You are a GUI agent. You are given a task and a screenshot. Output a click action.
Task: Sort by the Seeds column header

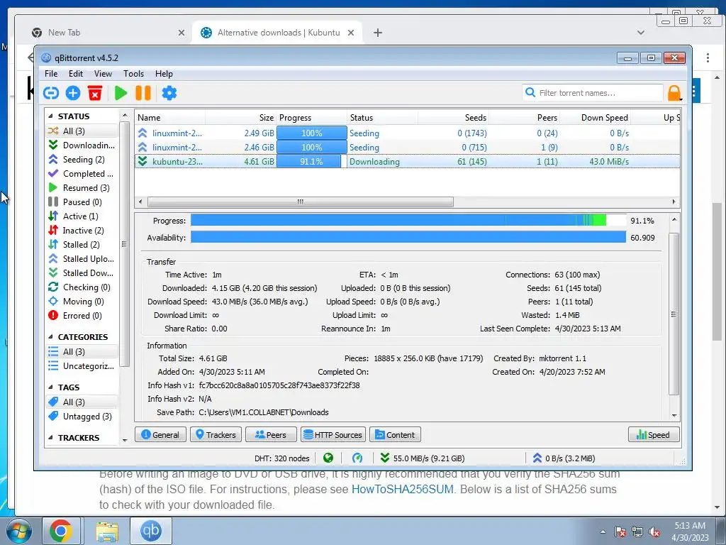tap(454, 118)
